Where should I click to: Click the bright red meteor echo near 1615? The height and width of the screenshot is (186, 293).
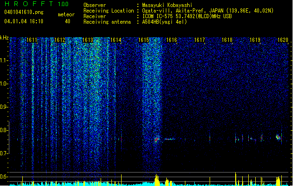pyautogui.click(x=157, y=139)
